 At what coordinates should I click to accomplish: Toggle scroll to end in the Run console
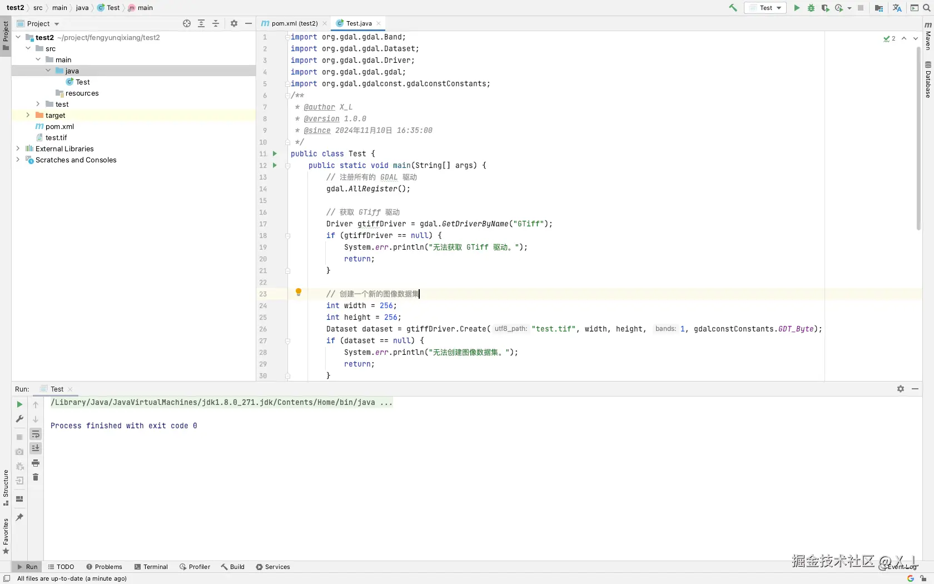[x=36, y=448]
